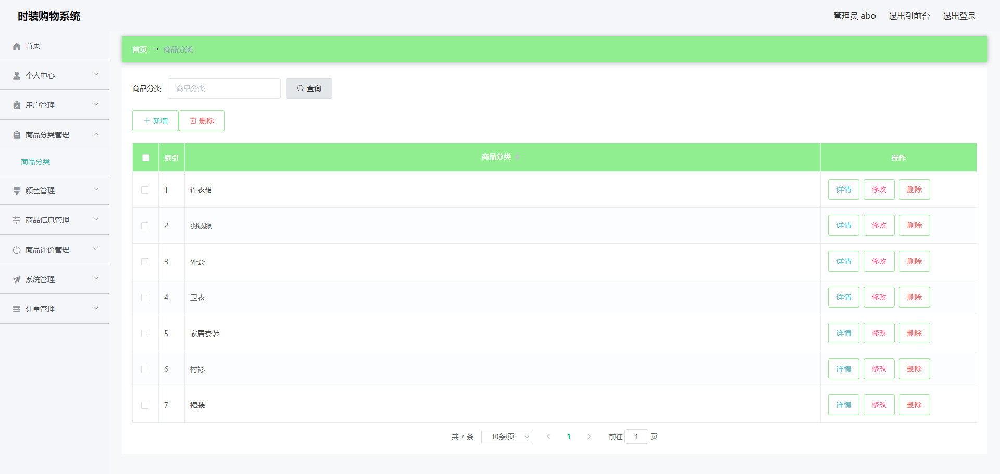Viewport: 1000px width, 474px height.
Task: Open the 用户管理 menu label
Action: tap(40, 105)
